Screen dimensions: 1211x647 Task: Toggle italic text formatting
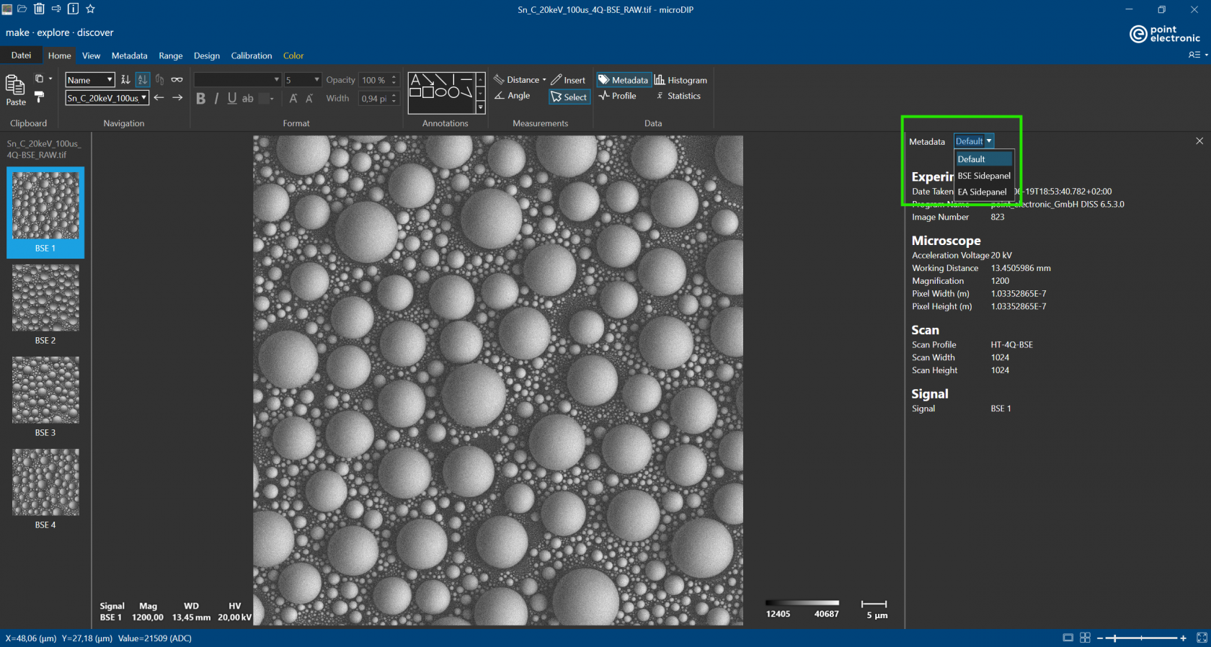click(216, 98)
